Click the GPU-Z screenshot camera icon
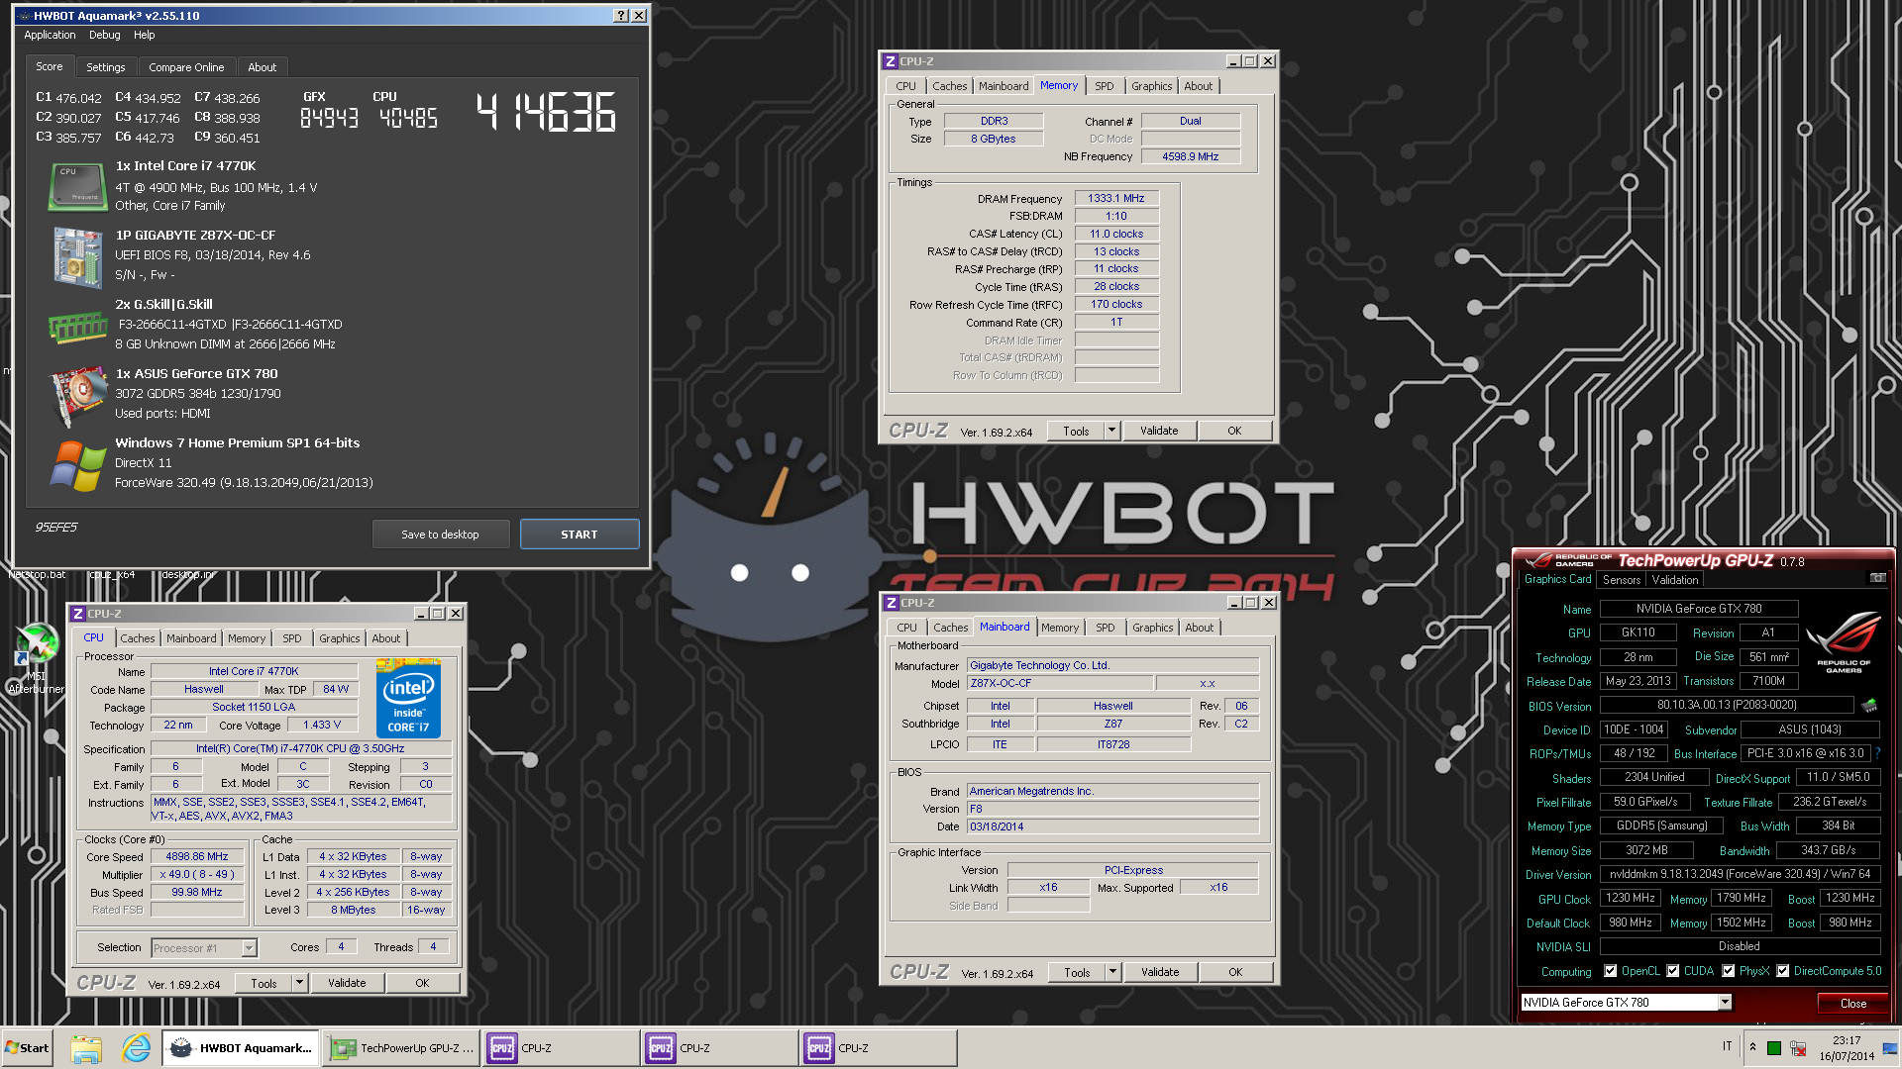 [x=1877, y=579]
